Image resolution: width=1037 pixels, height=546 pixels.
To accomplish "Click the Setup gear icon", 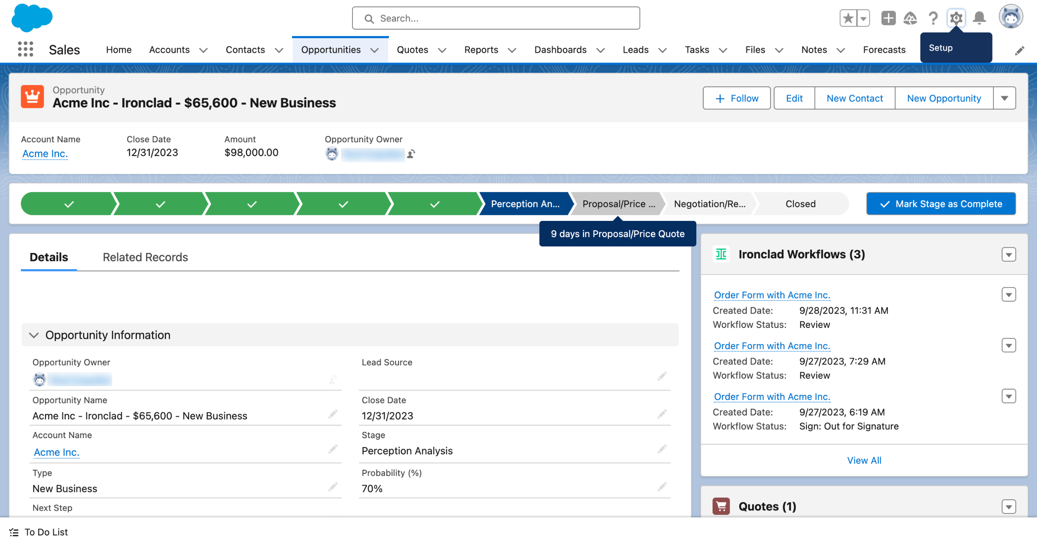I will [x=956, y=18].
